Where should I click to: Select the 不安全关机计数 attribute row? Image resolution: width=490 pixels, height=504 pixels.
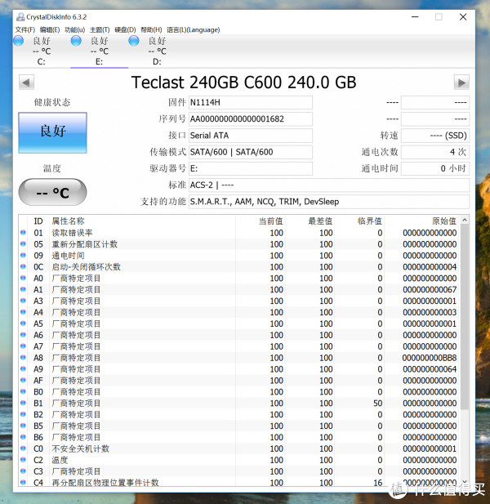click(239, 448)
